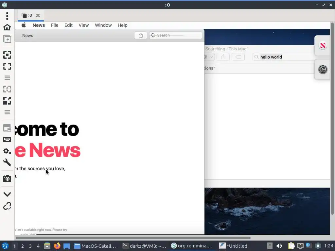Image resolution: width=335 pixels, height=251 pixels.
Task: Switch to dartz@VM3 terminal window
Action: (x=144, y=246)
